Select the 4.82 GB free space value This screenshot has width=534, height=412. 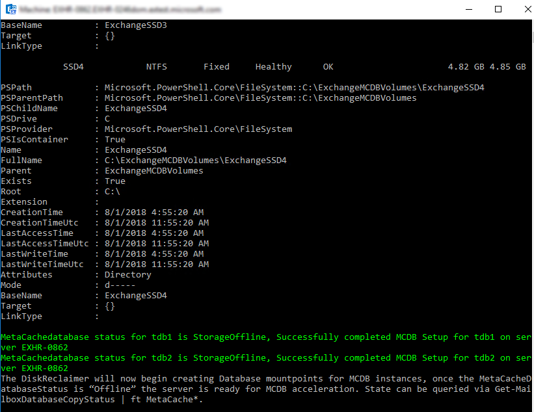[x=466, y=66]
